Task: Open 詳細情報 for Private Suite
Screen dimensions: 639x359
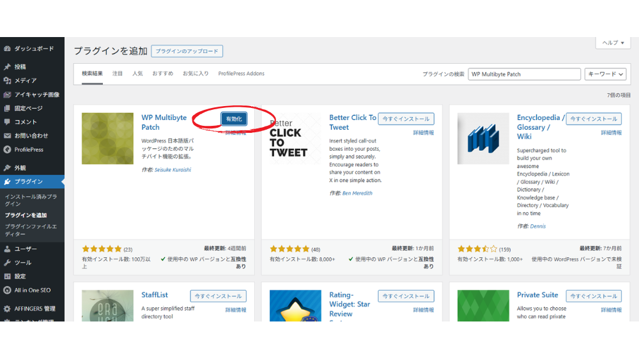Action: pos(612,310)
